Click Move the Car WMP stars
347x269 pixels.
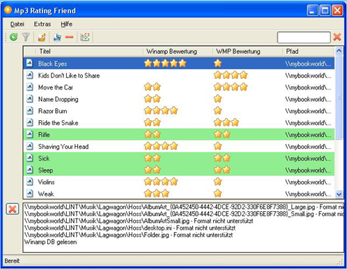(x=231, y=87)
